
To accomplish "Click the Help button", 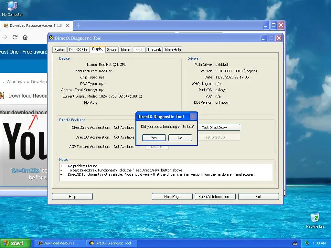I will pyautogui.click(x=72, y=196).
